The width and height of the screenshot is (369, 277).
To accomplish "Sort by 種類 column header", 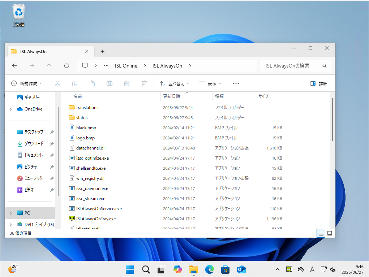I will click(x=219, y=96).
